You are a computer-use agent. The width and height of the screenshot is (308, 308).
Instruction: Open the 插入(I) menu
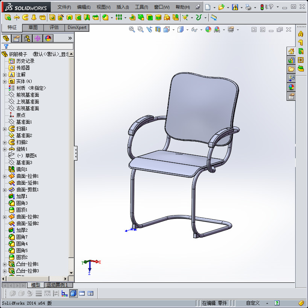(x=123, y=7)
